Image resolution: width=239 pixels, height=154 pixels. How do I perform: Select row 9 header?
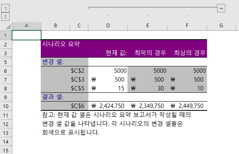click(6, 97)
